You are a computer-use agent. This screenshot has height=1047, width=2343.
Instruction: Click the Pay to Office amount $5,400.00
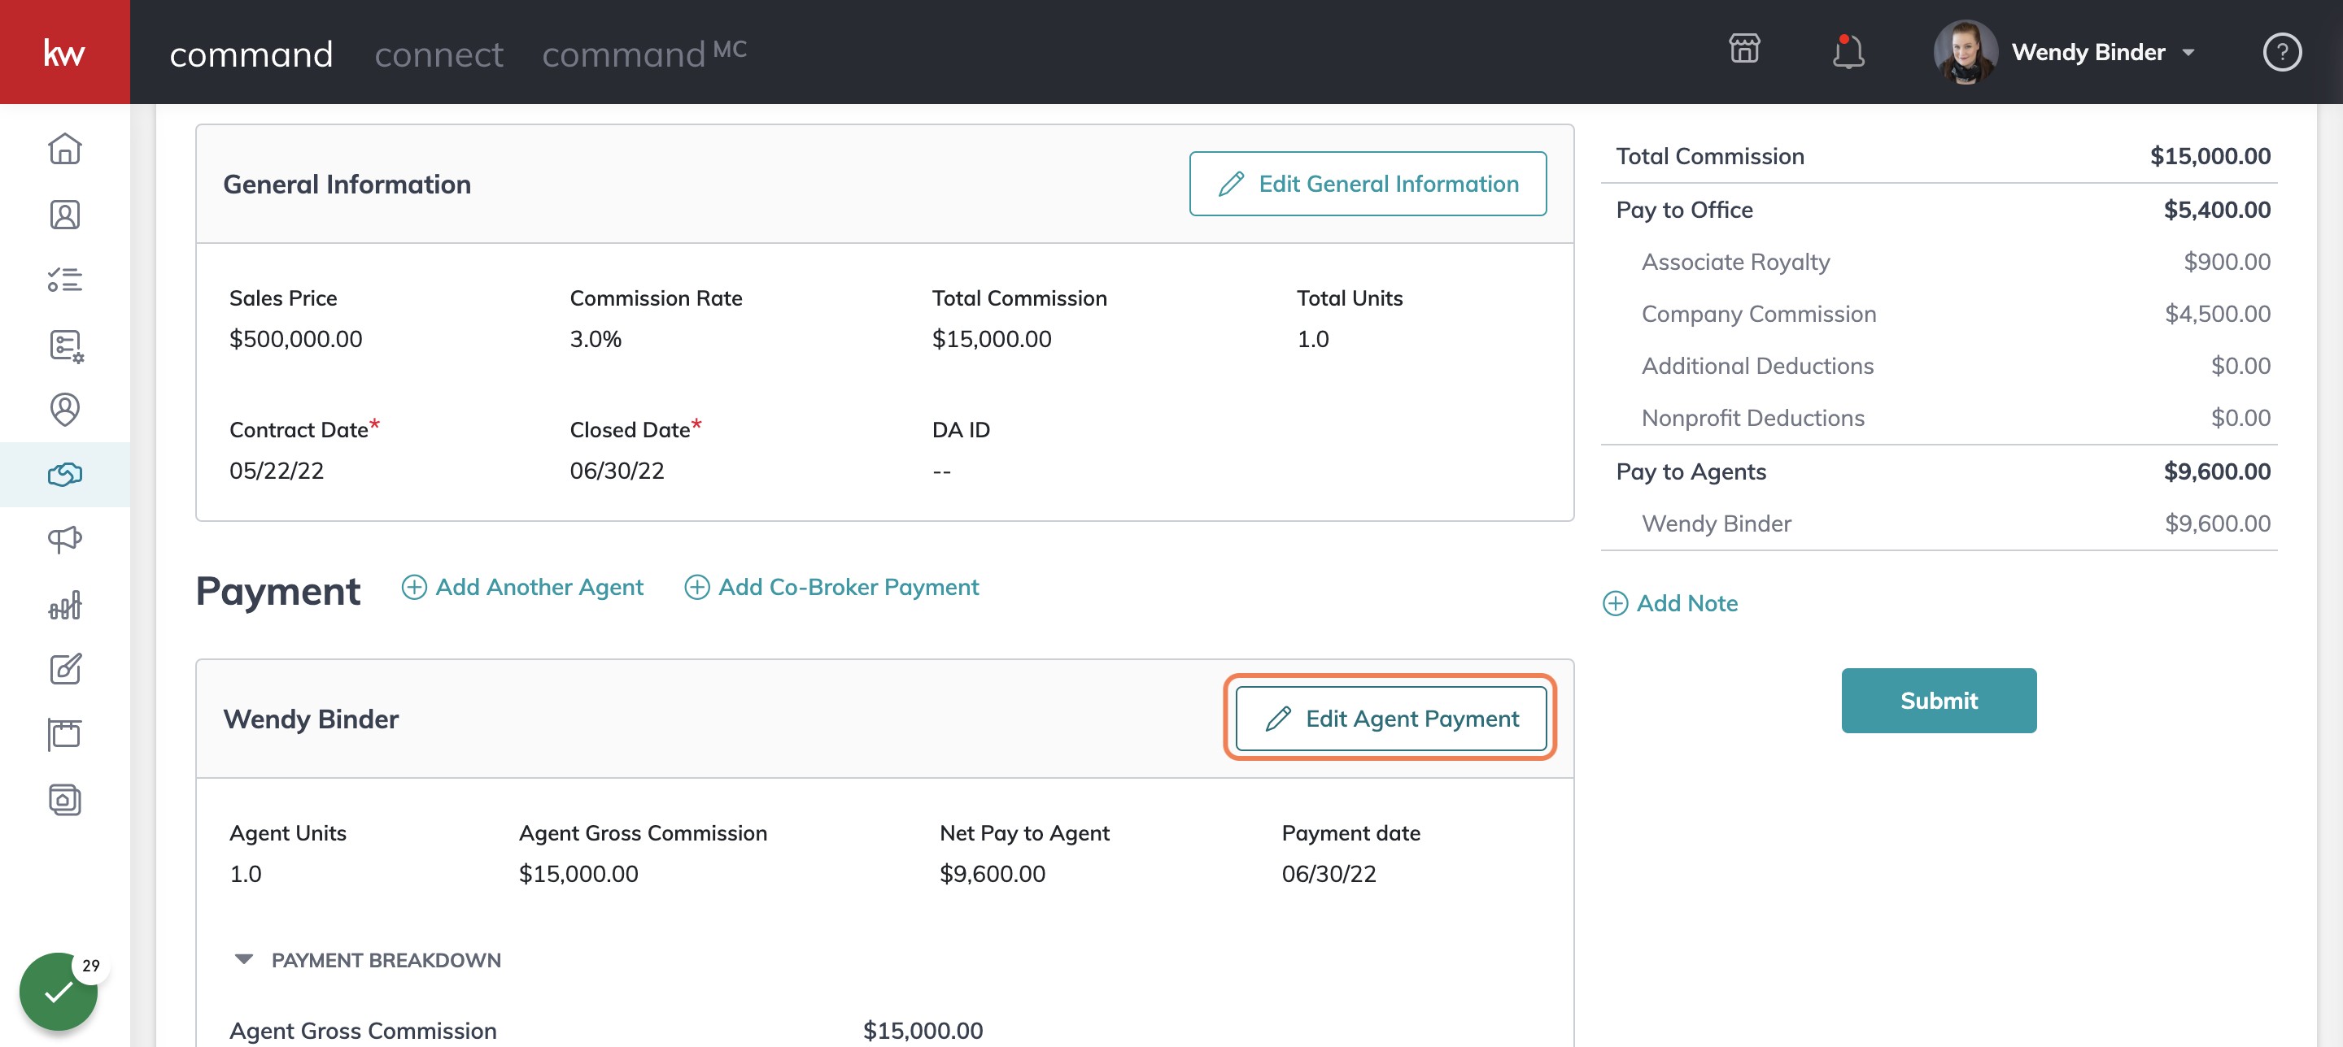(2217, 210)
